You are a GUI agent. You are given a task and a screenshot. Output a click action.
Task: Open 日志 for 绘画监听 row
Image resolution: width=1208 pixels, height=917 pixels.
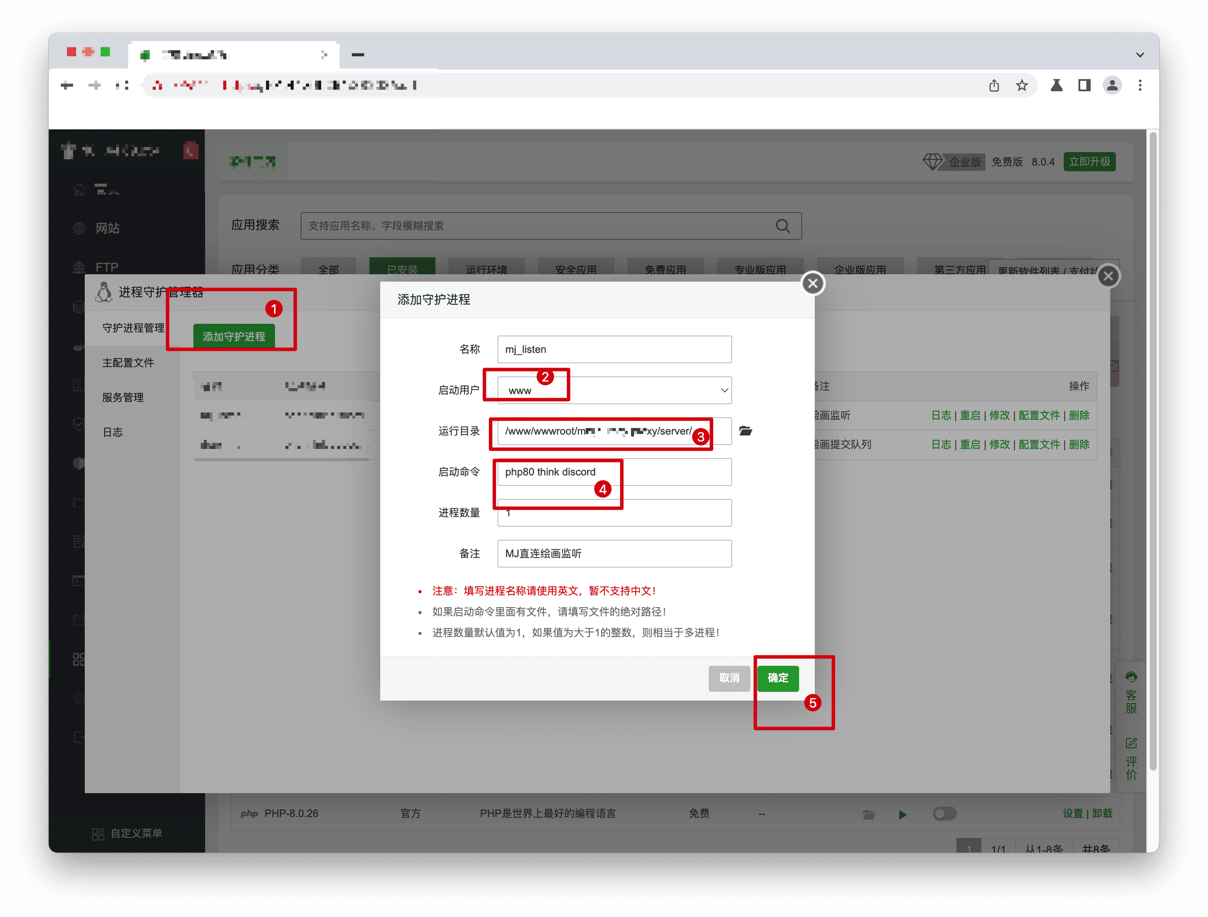(x=941, y=415)
